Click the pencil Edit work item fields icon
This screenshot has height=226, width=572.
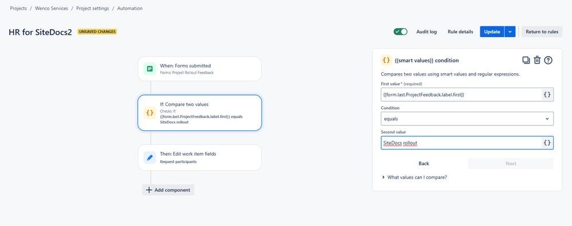coord(149,157)
